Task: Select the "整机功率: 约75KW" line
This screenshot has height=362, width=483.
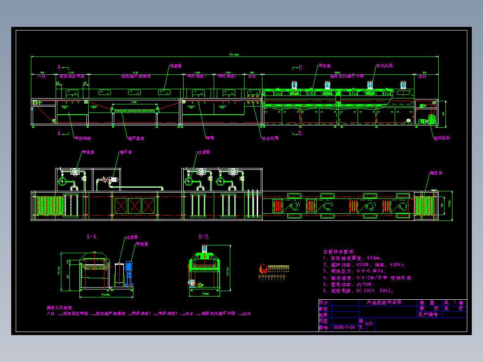Action: [349, 284]
